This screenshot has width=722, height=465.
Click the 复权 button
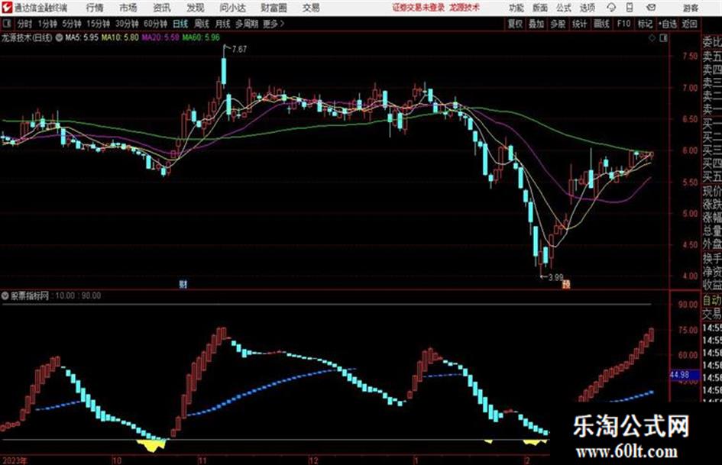(x=515, y=24)
